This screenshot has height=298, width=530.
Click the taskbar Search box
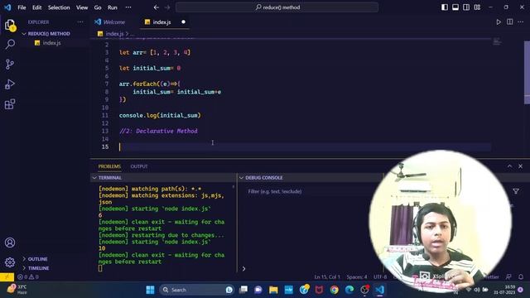[x=197, y=290]
